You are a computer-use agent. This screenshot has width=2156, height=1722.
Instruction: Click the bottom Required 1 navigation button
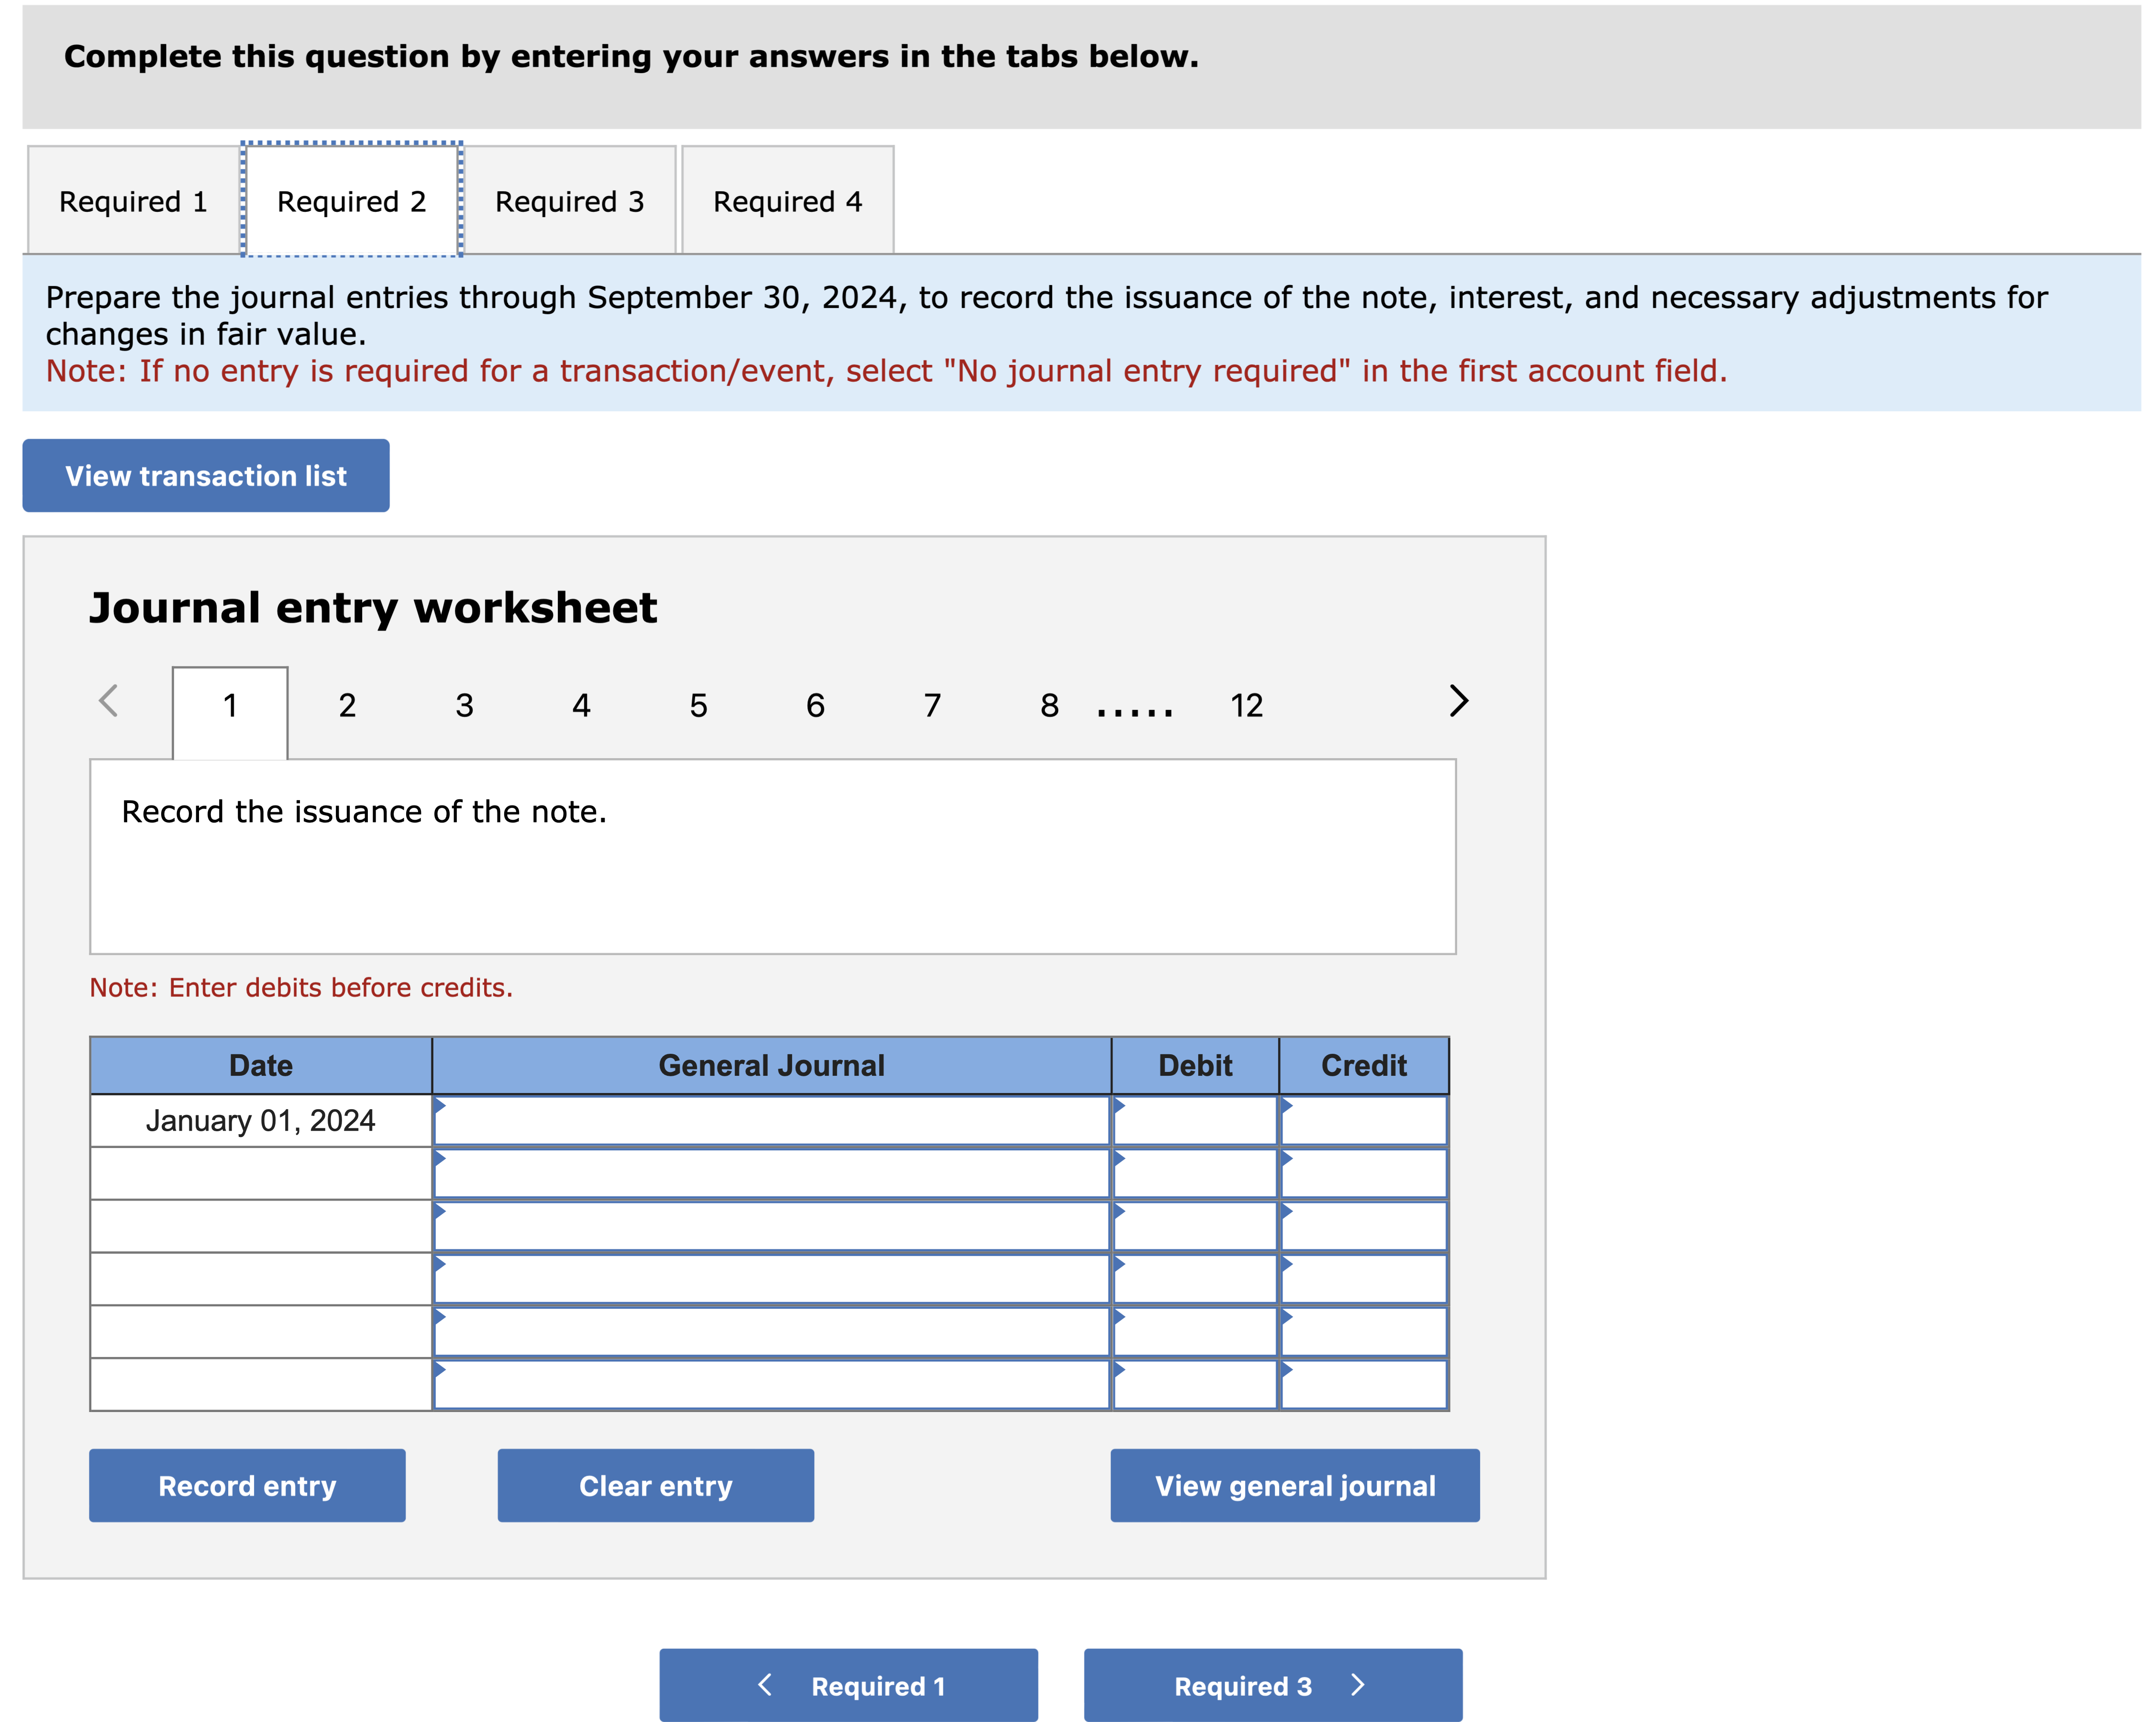pyautogui.click(x=849, y=1686)
